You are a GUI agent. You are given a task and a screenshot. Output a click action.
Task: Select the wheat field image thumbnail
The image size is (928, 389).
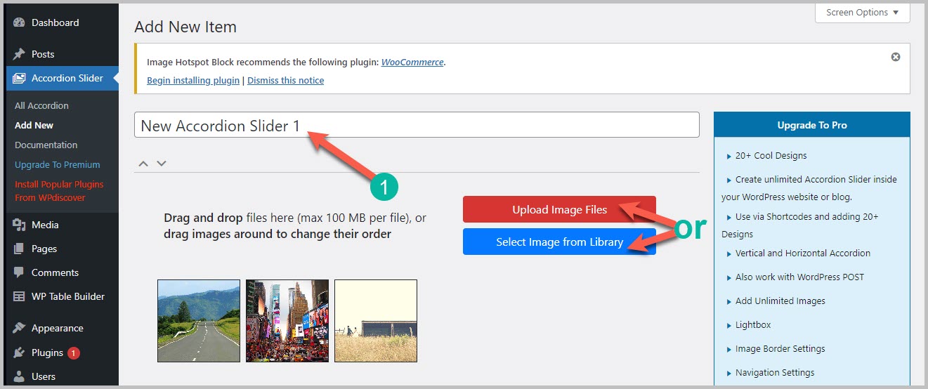point(376,321)
